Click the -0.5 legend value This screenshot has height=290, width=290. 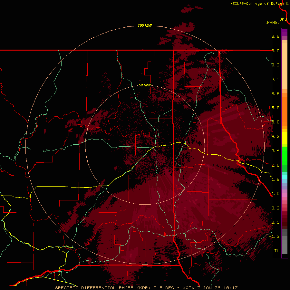[274, 222]
